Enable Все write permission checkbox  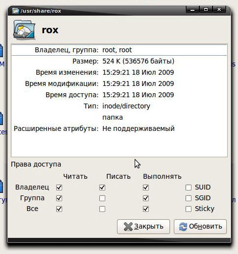102,209
